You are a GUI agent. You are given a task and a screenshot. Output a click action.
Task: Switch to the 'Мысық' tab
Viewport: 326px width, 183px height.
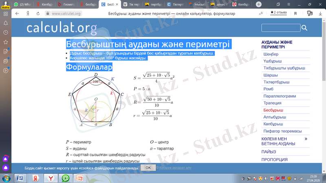point(197,4)
